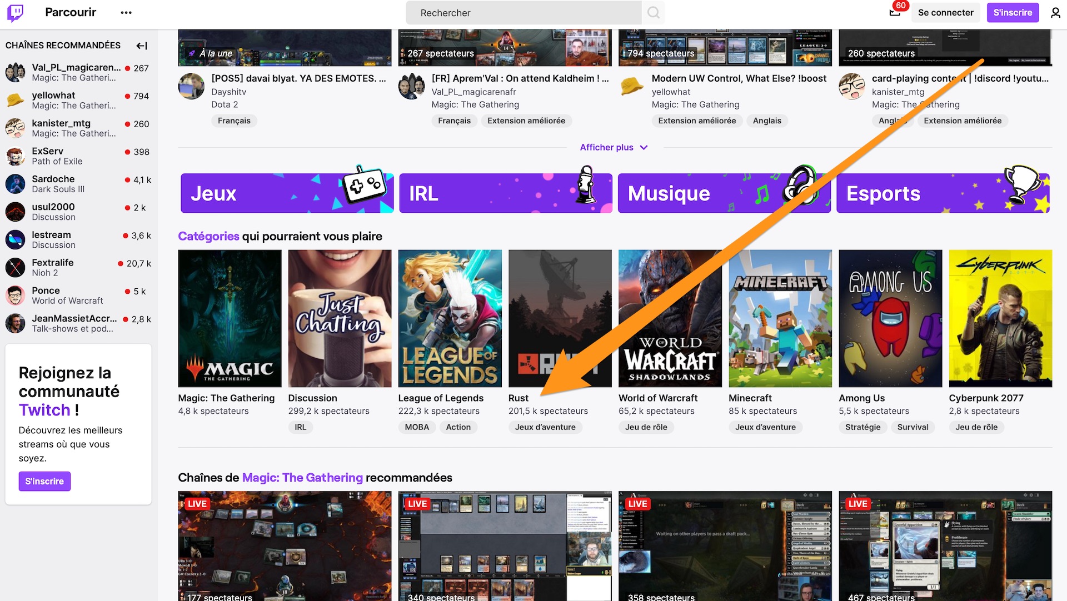Open World of Warcraft category cover
The height and width of the screenshot is (601, 1067).
tap(670, 318)
